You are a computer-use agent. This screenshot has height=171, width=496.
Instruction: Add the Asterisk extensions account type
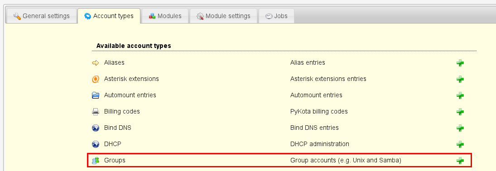tap(460, 79)
